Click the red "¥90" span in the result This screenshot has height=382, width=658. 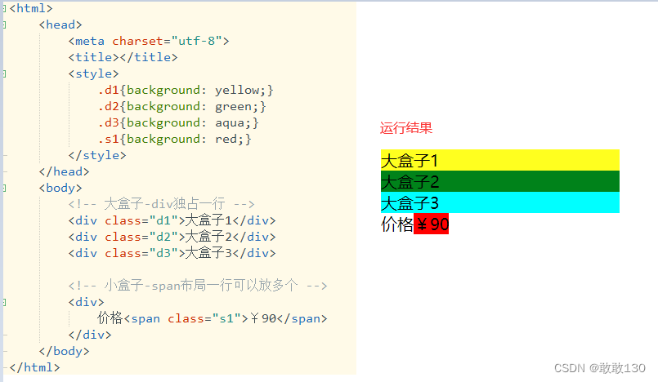pos(431,224)
